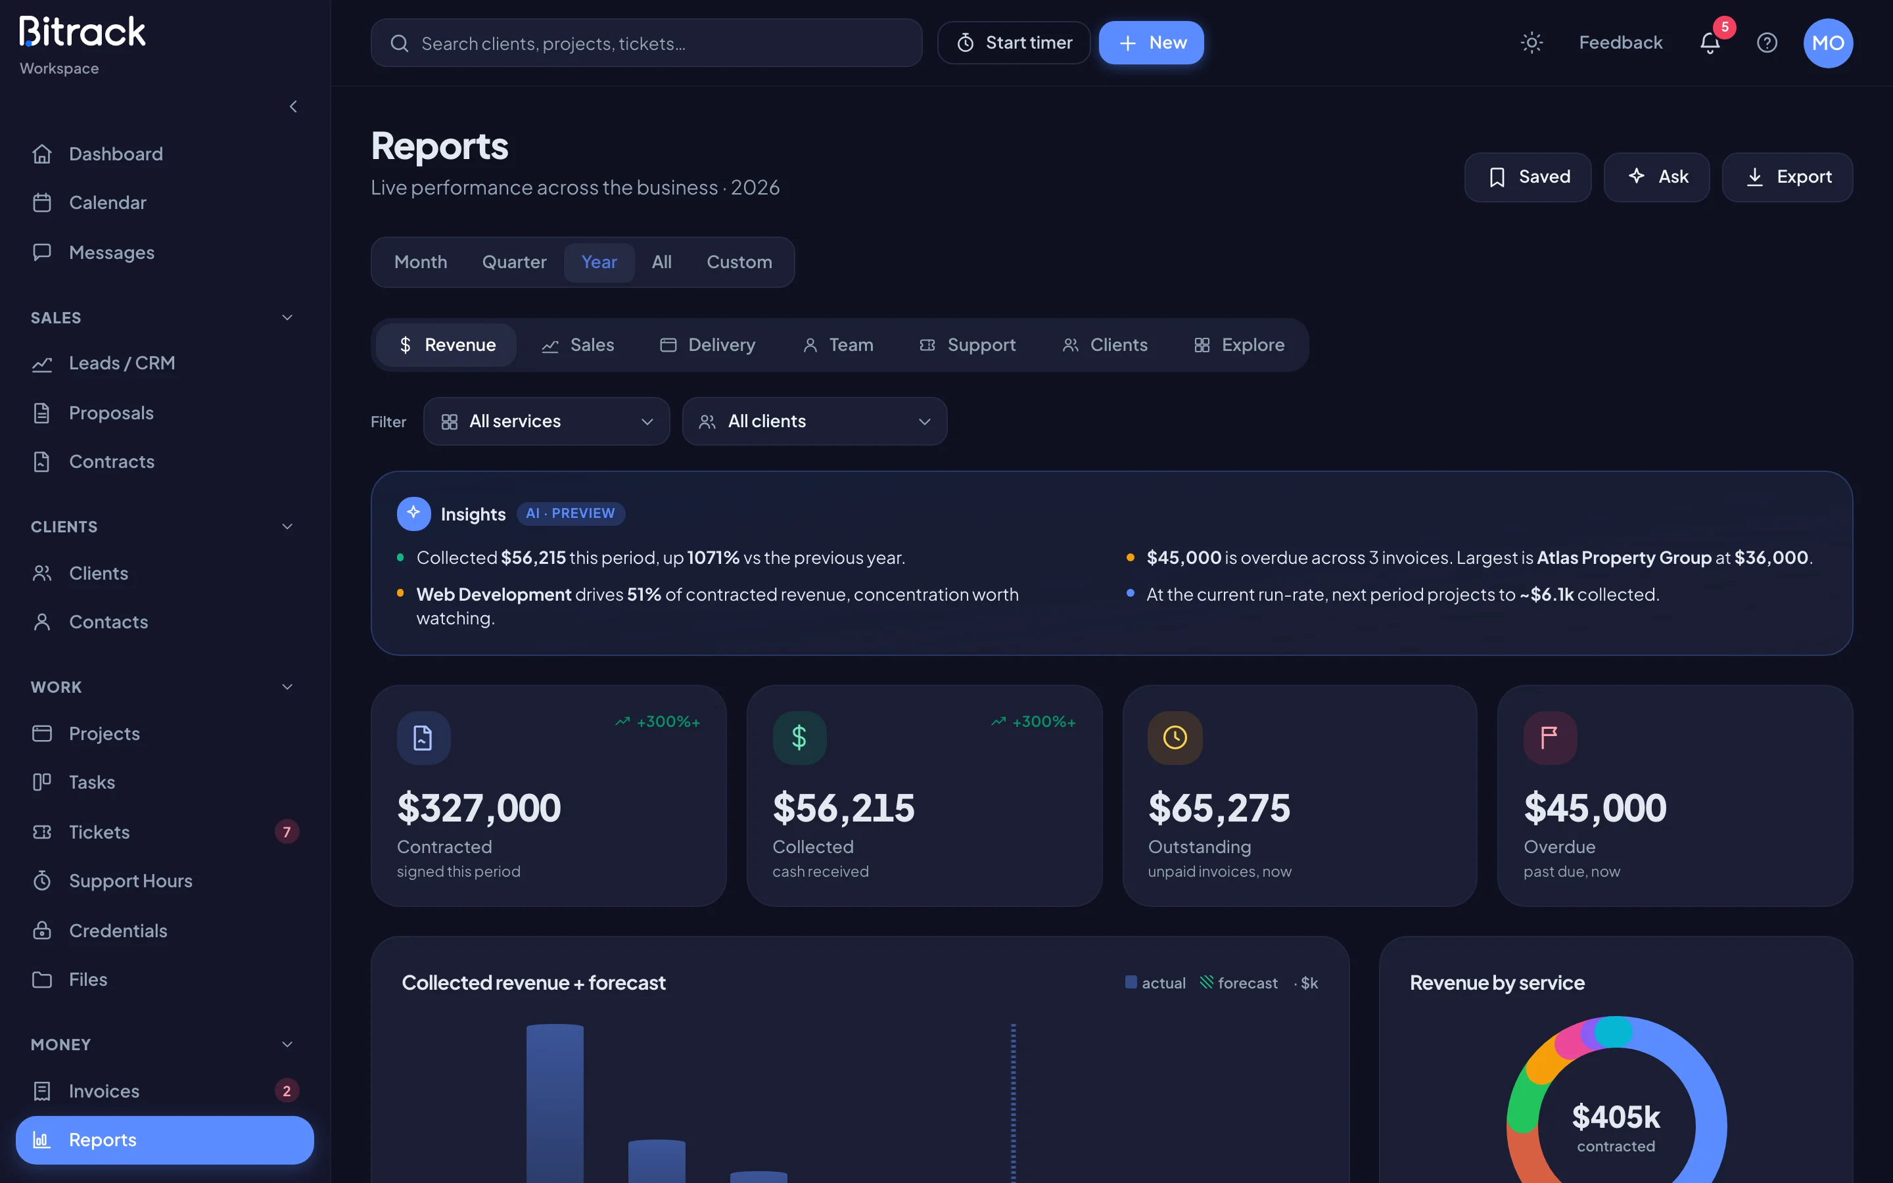
Task: Open MO user avatar menu
Action: coord(1827,43)
